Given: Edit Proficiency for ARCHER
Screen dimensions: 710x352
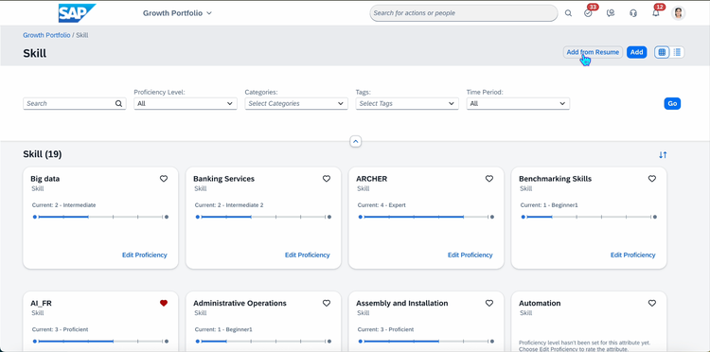Looking at the screenshot, I should click(x=470, y=255).
